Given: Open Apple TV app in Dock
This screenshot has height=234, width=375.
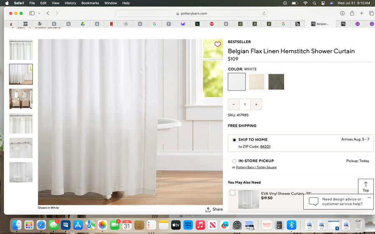Looking at the screenshot, I should click(x=176, y=225).
